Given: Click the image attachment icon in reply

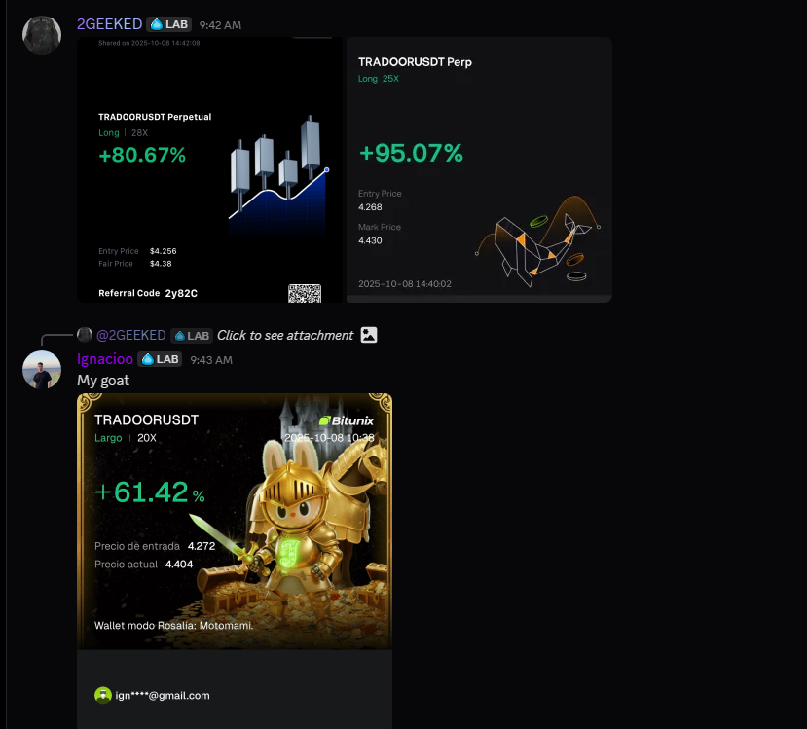Looking at the screenshot, I should tap(369, 335).
